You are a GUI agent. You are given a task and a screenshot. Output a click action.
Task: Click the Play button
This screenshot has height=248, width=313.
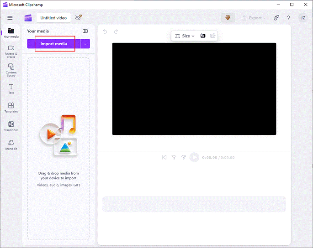click(194, 157)
